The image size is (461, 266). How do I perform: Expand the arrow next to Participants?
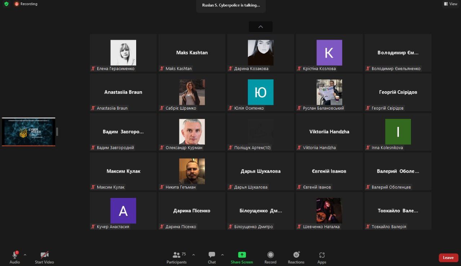point(193,255)
